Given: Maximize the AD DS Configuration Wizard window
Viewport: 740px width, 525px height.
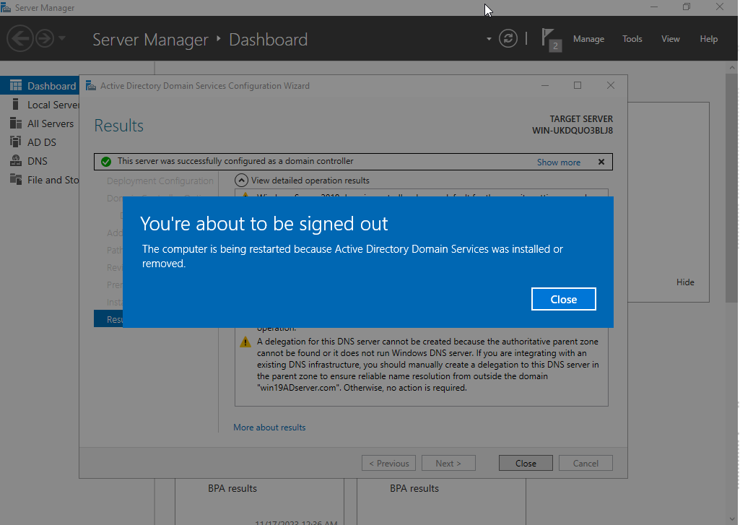Looking at the screenshot, I should [577, 85].
